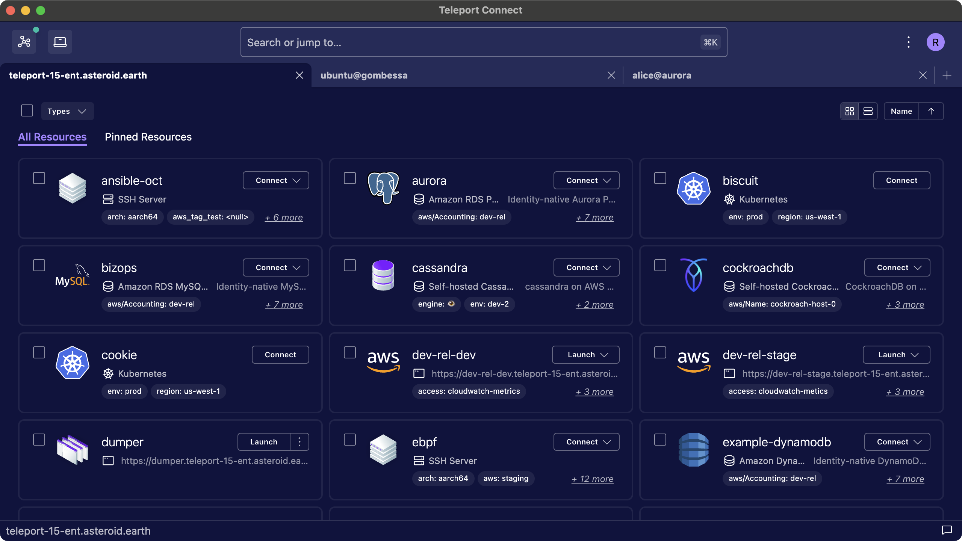This screenshot has width=962, height=541.
Task: Check the ansible-oct resource checkbox
Action: click(x=39, y=178)
